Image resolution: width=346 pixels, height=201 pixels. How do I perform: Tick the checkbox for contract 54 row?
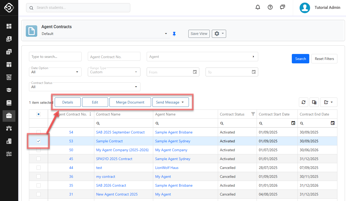click(x=39, y=132)
